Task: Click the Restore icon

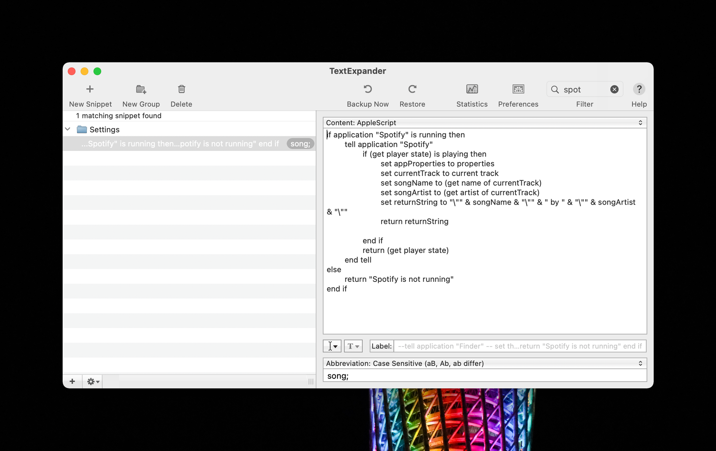Action: pyautogui.click(x=412, y=89)
